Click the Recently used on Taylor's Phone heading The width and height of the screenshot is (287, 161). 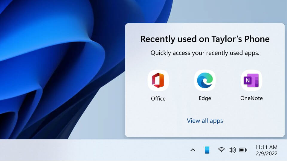[x=205, y=39]
